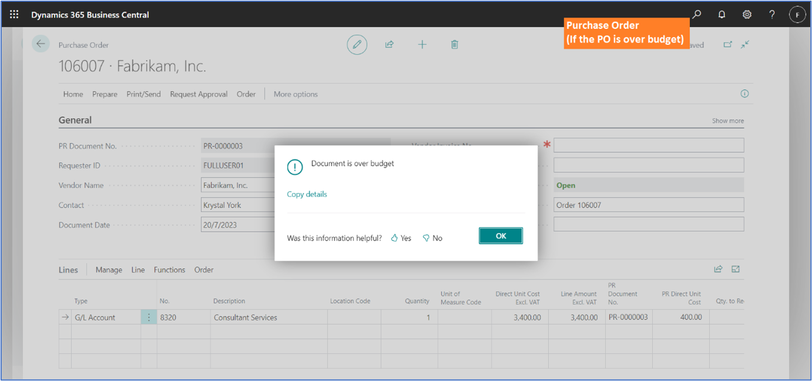Delete the order with trash icon
Image resolution: width=812 pixels, height=381 pixels.
[454, 44]
